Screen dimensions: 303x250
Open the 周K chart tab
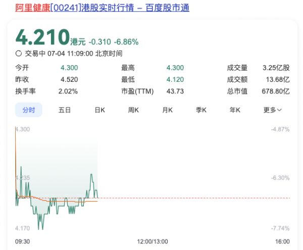[133, 110]
